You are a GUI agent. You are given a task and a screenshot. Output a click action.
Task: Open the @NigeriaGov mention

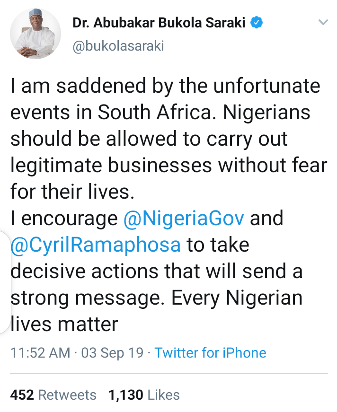[x=184, y=219]
